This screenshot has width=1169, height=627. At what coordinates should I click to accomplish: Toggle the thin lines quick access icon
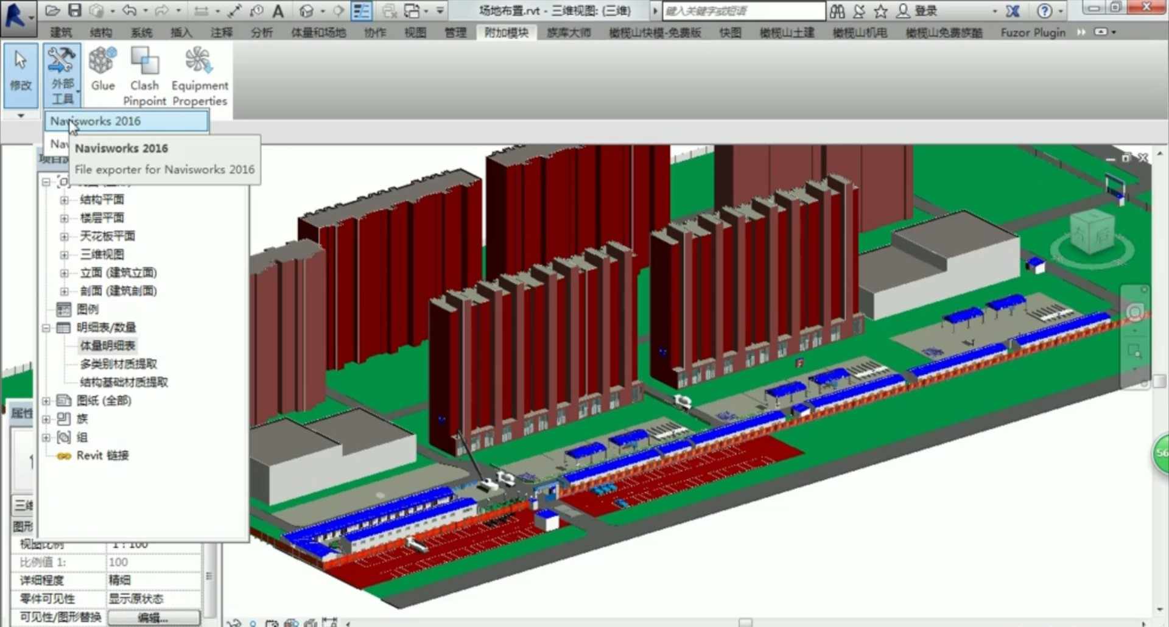pos(362,10)
